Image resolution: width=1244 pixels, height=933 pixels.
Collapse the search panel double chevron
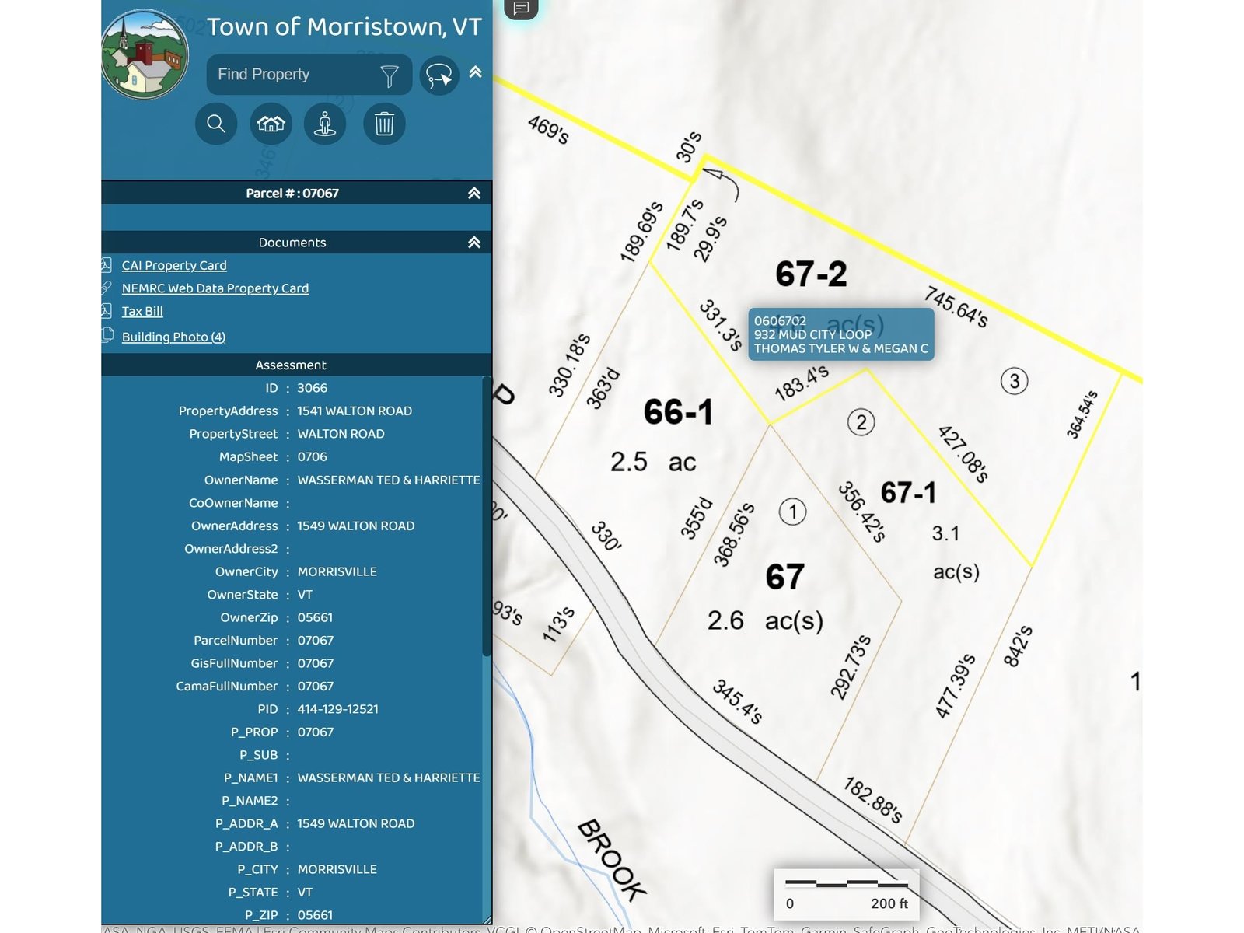475,72
